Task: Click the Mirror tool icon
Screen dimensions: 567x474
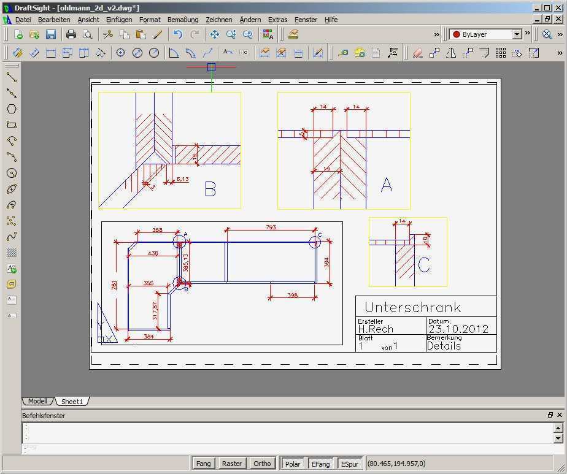Action: (x=451, y=53)
